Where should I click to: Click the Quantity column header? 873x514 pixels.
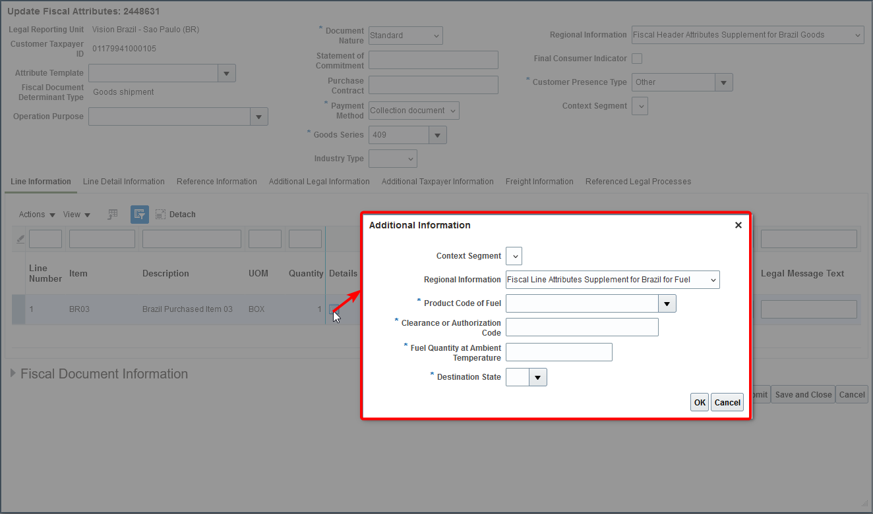point(306,273)
